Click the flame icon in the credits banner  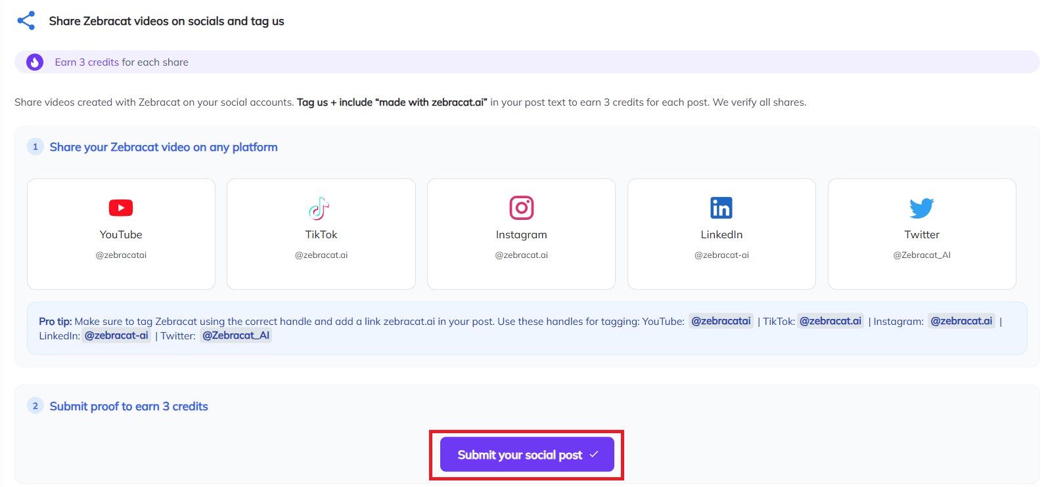pos(35,62)
